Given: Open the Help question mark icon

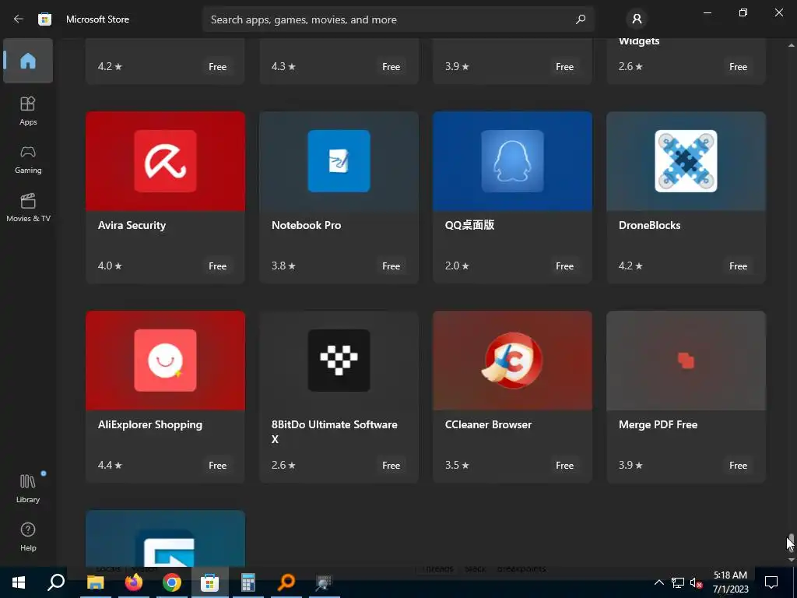Looking at the screenshot, I should click(x=28, y=529).
